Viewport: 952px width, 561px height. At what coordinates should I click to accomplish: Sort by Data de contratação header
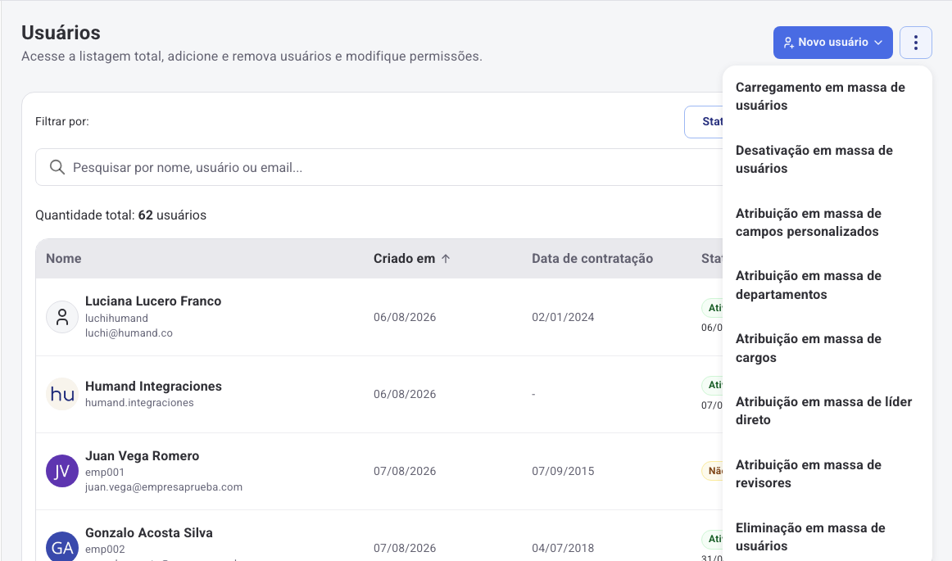point(592,259)
